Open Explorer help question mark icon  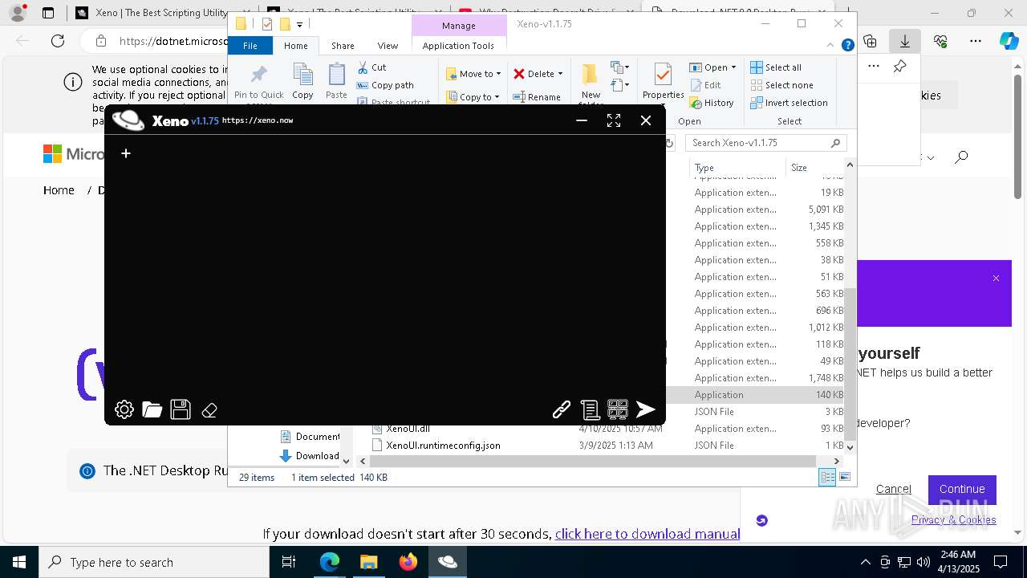pyautogui.click(x=847, y=46)
